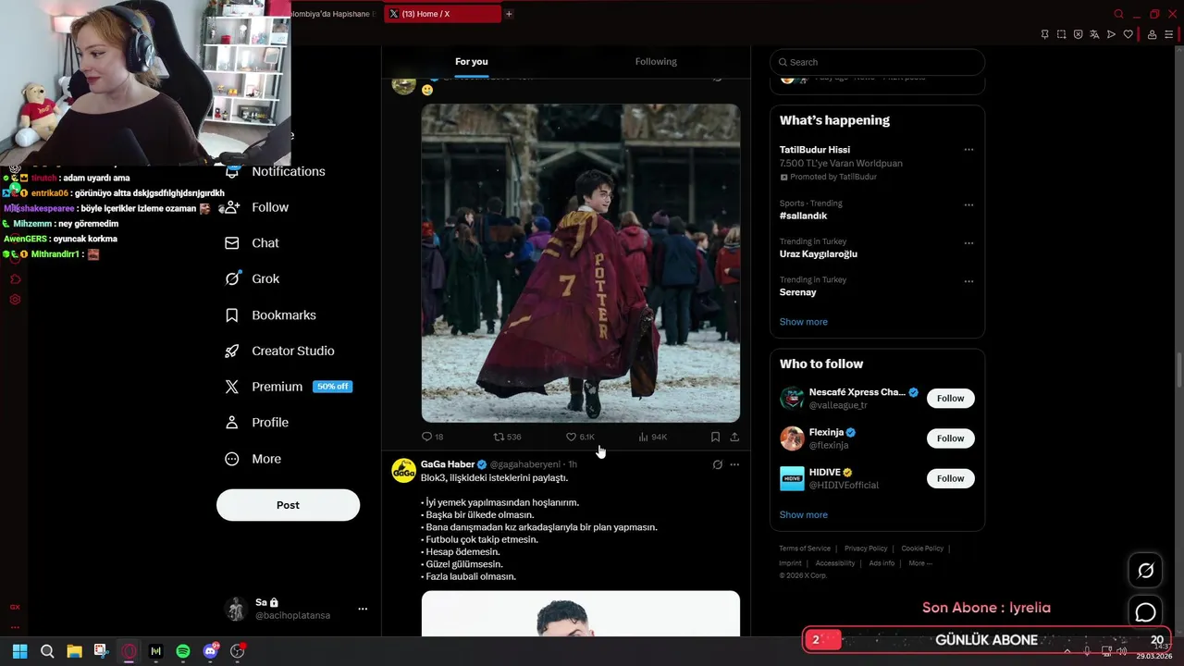Click the Grok sidebar icon
Viewport: 1184px width, 666px height.
233,278
